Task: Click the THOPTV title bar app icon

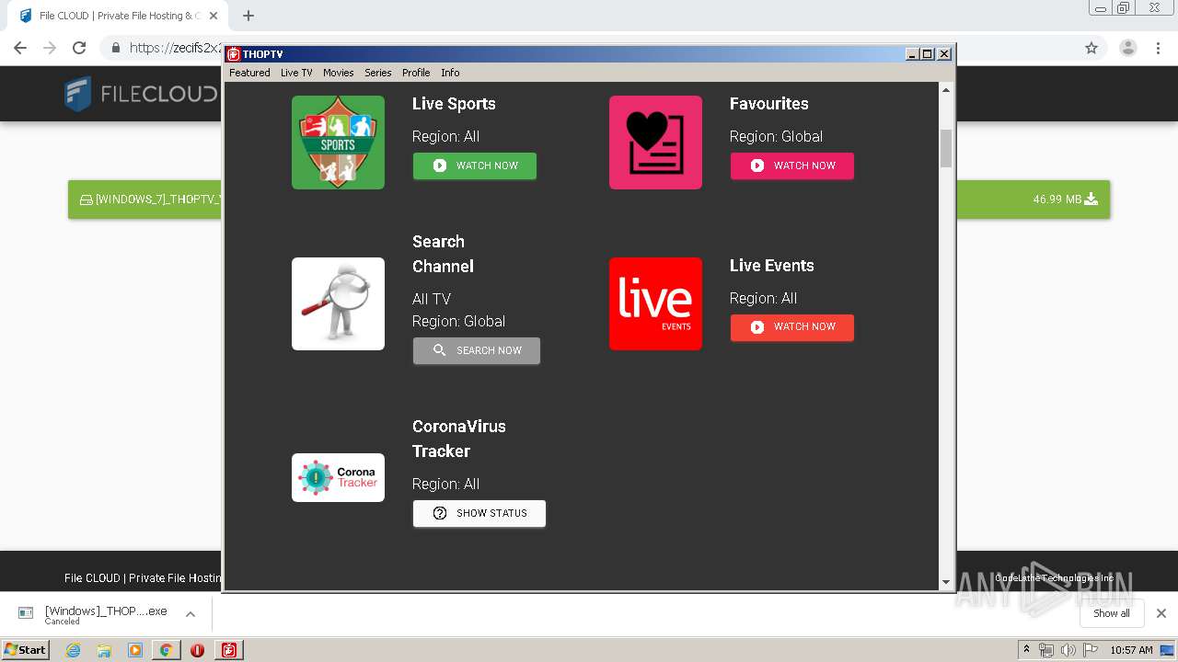Action: point(234,54)
